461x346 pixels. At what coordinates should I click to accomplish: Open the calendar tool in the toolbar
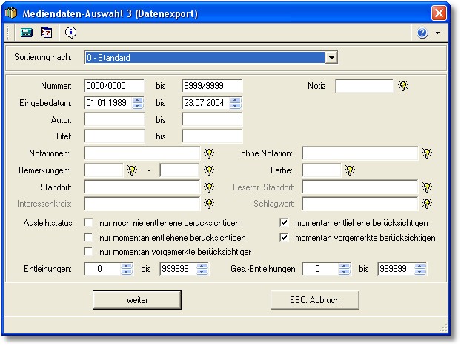(47, 33)
